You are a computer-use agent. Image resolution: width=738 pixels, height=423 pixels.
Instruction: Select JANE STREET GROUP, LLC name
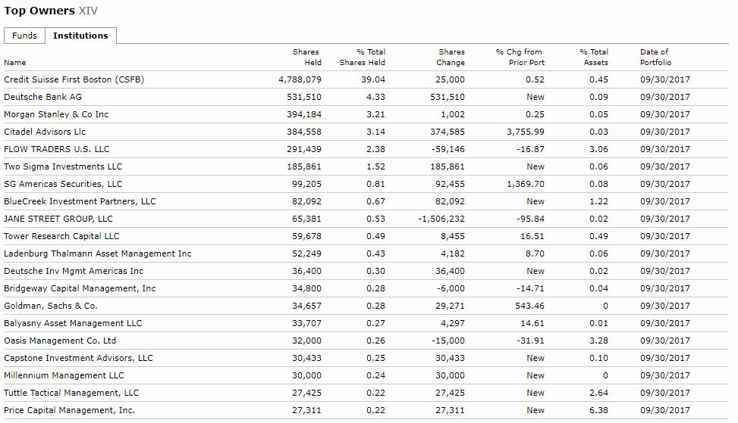tap(58, 219)
